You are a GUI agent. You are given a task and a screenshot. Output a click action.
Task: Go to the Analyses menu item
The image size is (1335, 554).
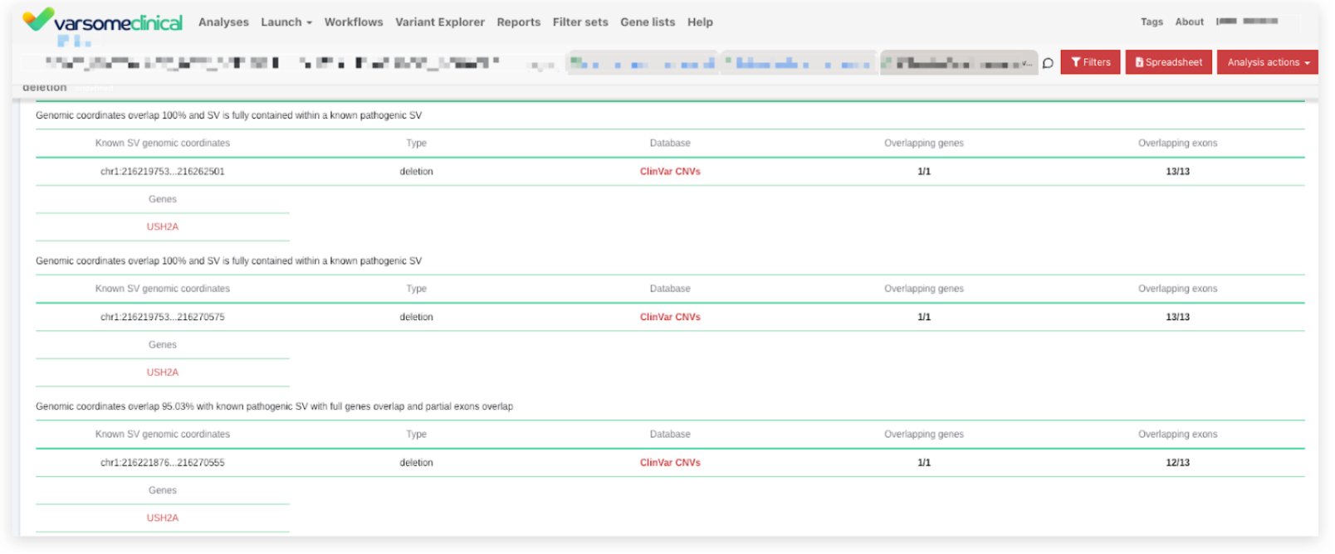(x=223, y=22)
